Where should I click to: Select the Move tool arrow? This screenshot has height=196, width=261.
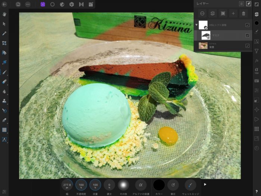pos(4,24)
